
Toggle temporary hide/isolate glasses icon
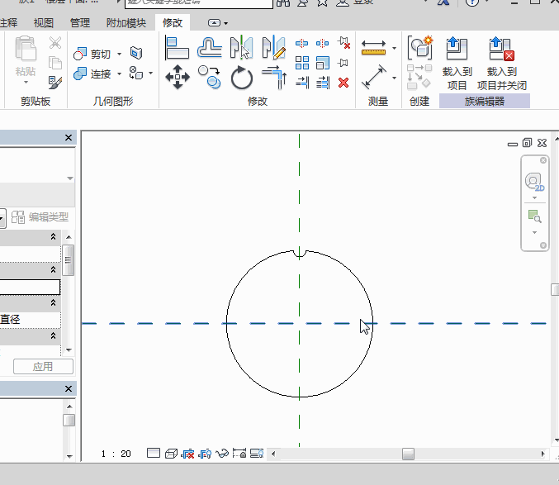(x=221, y=454)
